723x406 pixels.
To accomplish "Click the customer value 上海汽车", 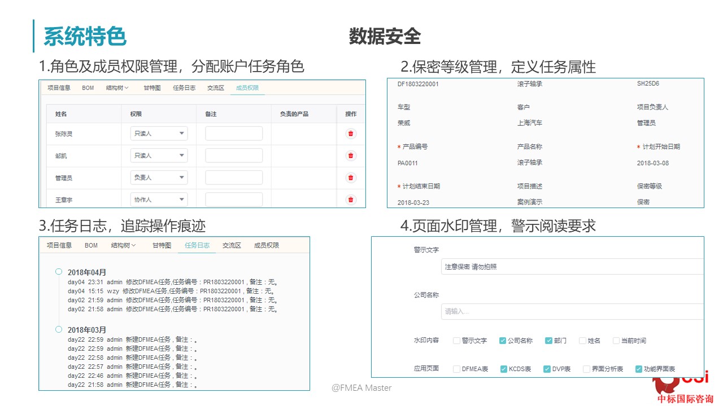I will [x=530, y=122].
